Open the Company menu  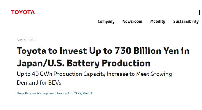[106, 21]
